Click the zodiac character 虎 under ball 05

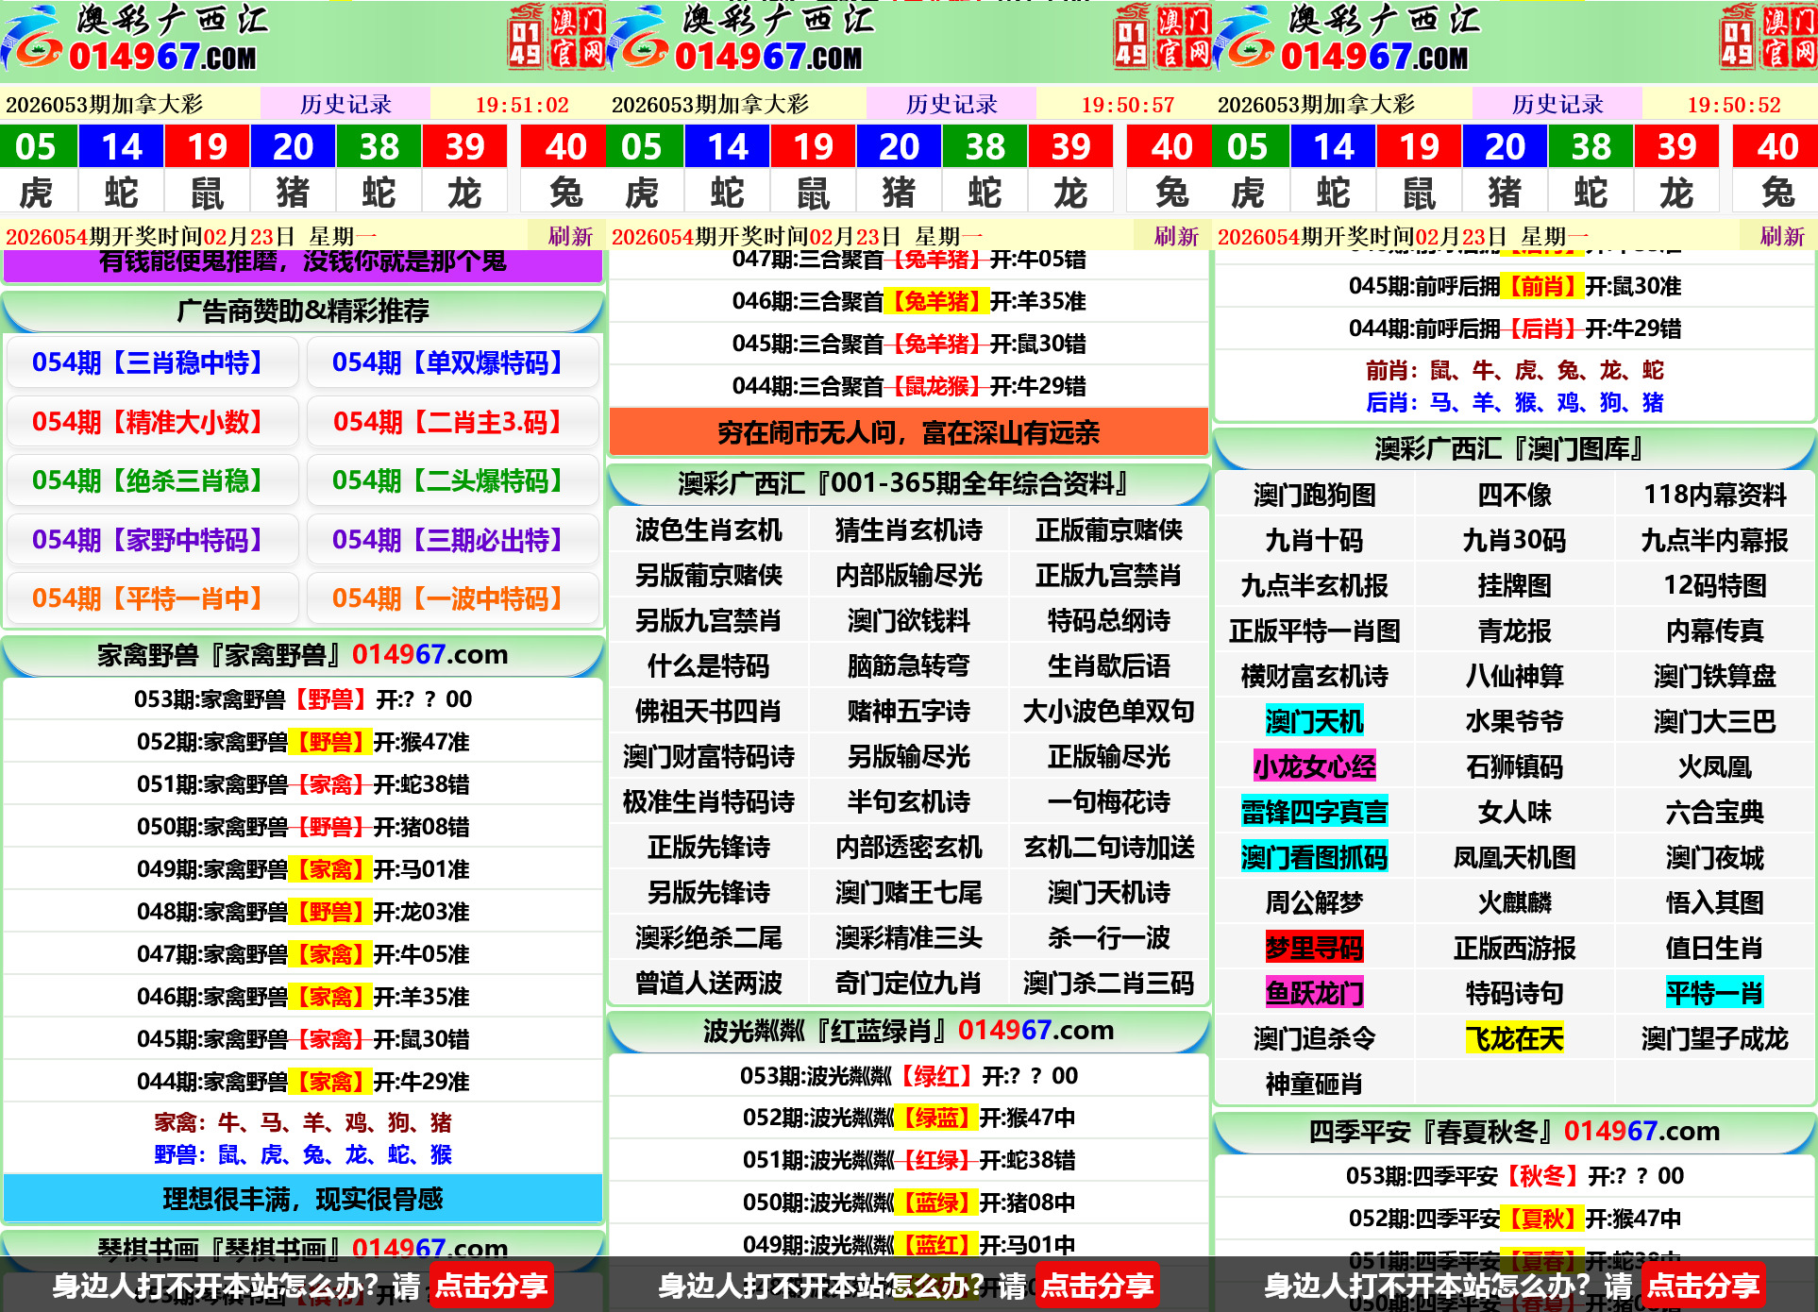(38, 192)
